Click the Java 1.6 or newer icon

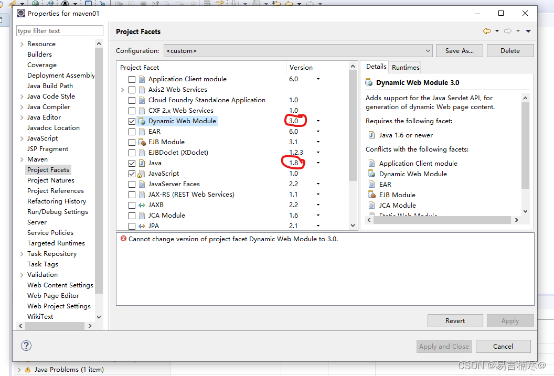371,135
